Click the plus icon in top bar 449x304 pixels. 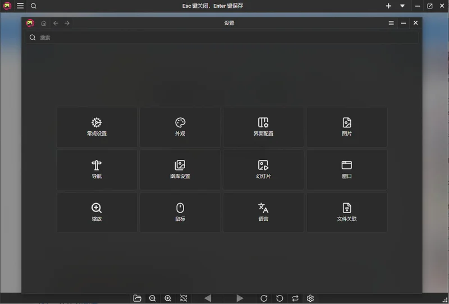(388, 6)
